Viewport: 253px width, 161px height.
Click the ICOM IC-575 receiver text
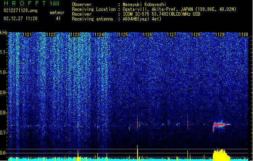161,14
